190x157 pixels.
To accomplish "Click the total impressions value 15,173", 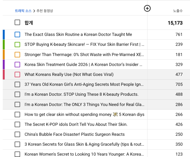I will click(175, 23).
